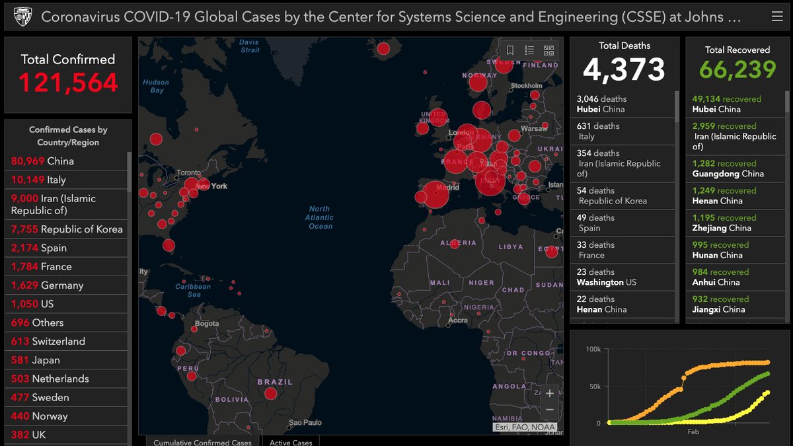The height and width of the screenshot is (446, 793).
Task: Click the 49,134 recovered Hubei China entry
Action: click(736, 104)
